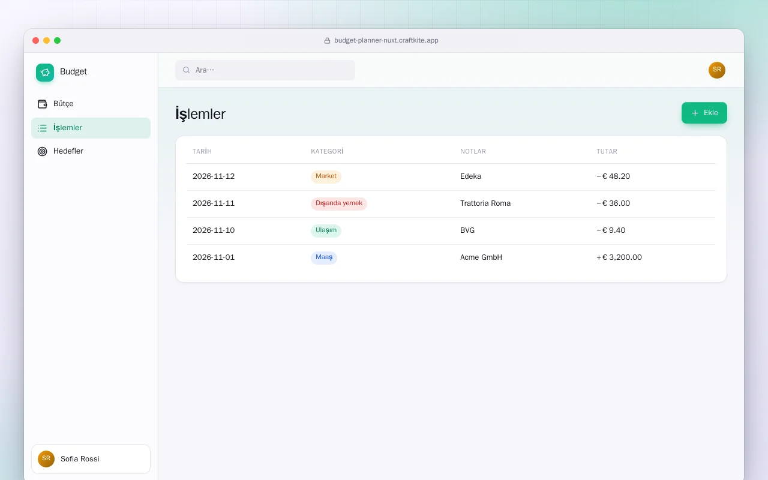Viewport: 768px width, 480px height.
Task: Click the browser address bar URL
Action: (x=386, y=41)
